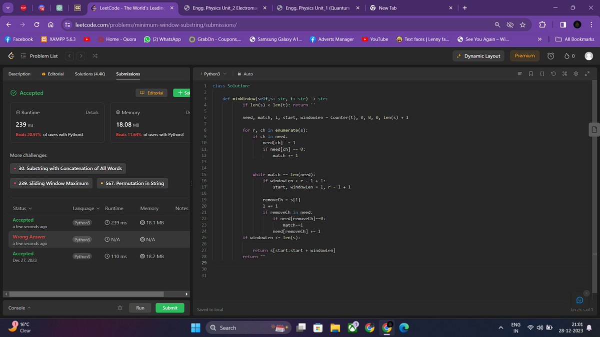The image size is (600, 337).
Task: Expand the editor to fullscreen
Action: (587, 74)
